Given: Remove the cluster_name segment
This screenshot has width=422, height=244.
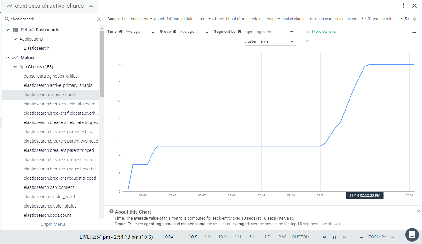Looking at the screenshot, I should point(307,41).
